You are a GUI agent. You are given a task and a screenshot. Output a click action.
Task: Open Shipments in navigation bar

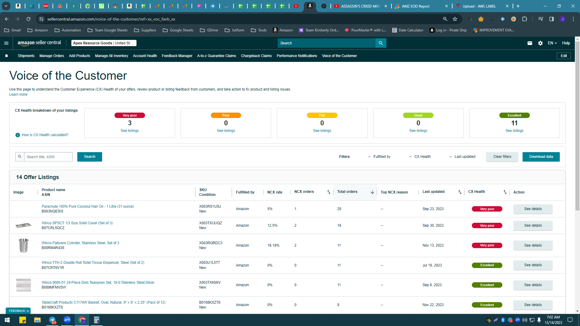coord(26,56)
